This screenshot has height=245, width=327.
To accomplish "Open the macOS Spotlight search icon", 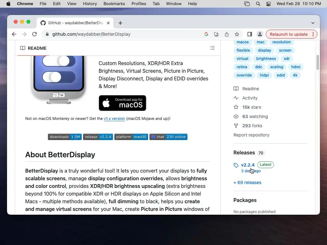I will [x=258, y=4].
